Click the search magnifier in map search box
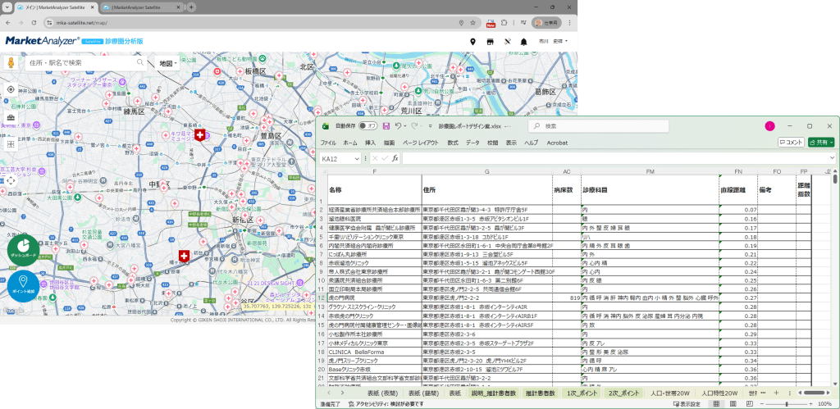Viewport: 840px width, 409px height. 140,62
